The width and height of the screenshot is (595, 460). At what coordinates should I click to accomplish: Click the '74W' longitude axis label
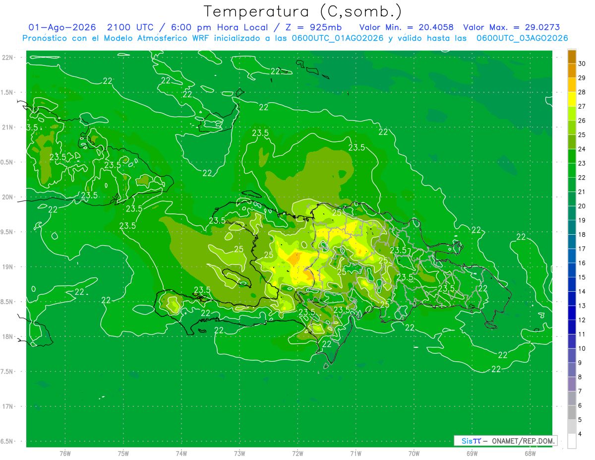pos(181,453)
